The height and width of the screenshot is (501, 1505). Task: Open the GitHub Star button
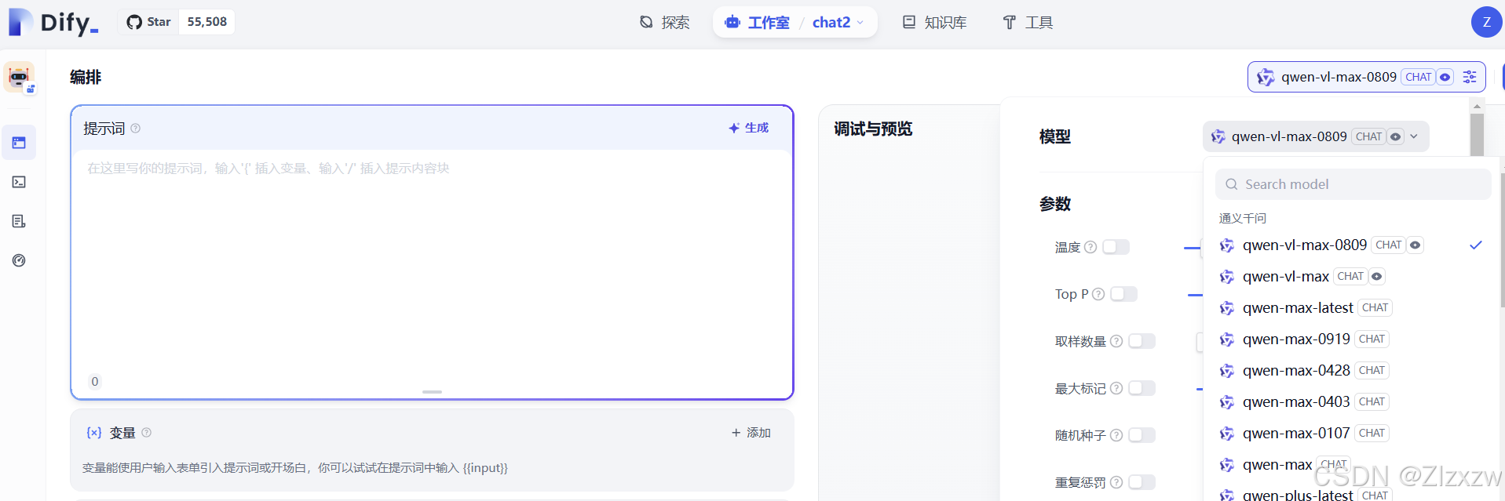tap(148, 22)
